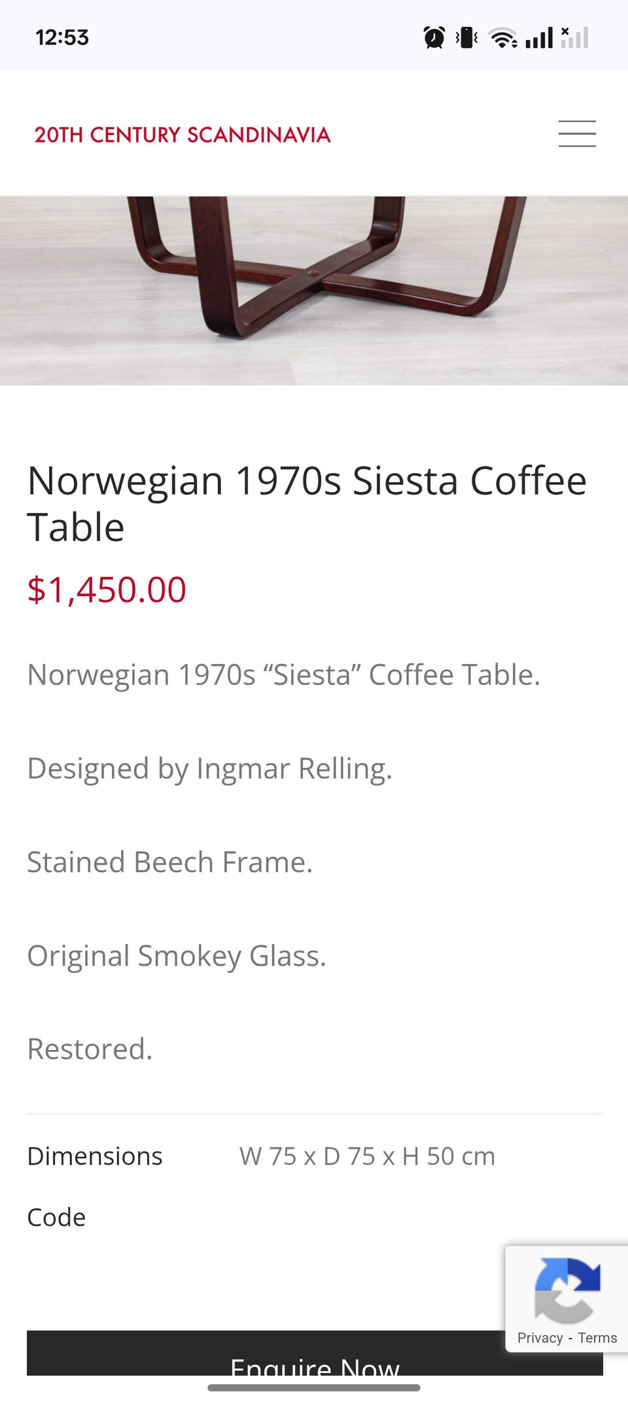Tap the second SIM no-signal icon

point(575,38)
